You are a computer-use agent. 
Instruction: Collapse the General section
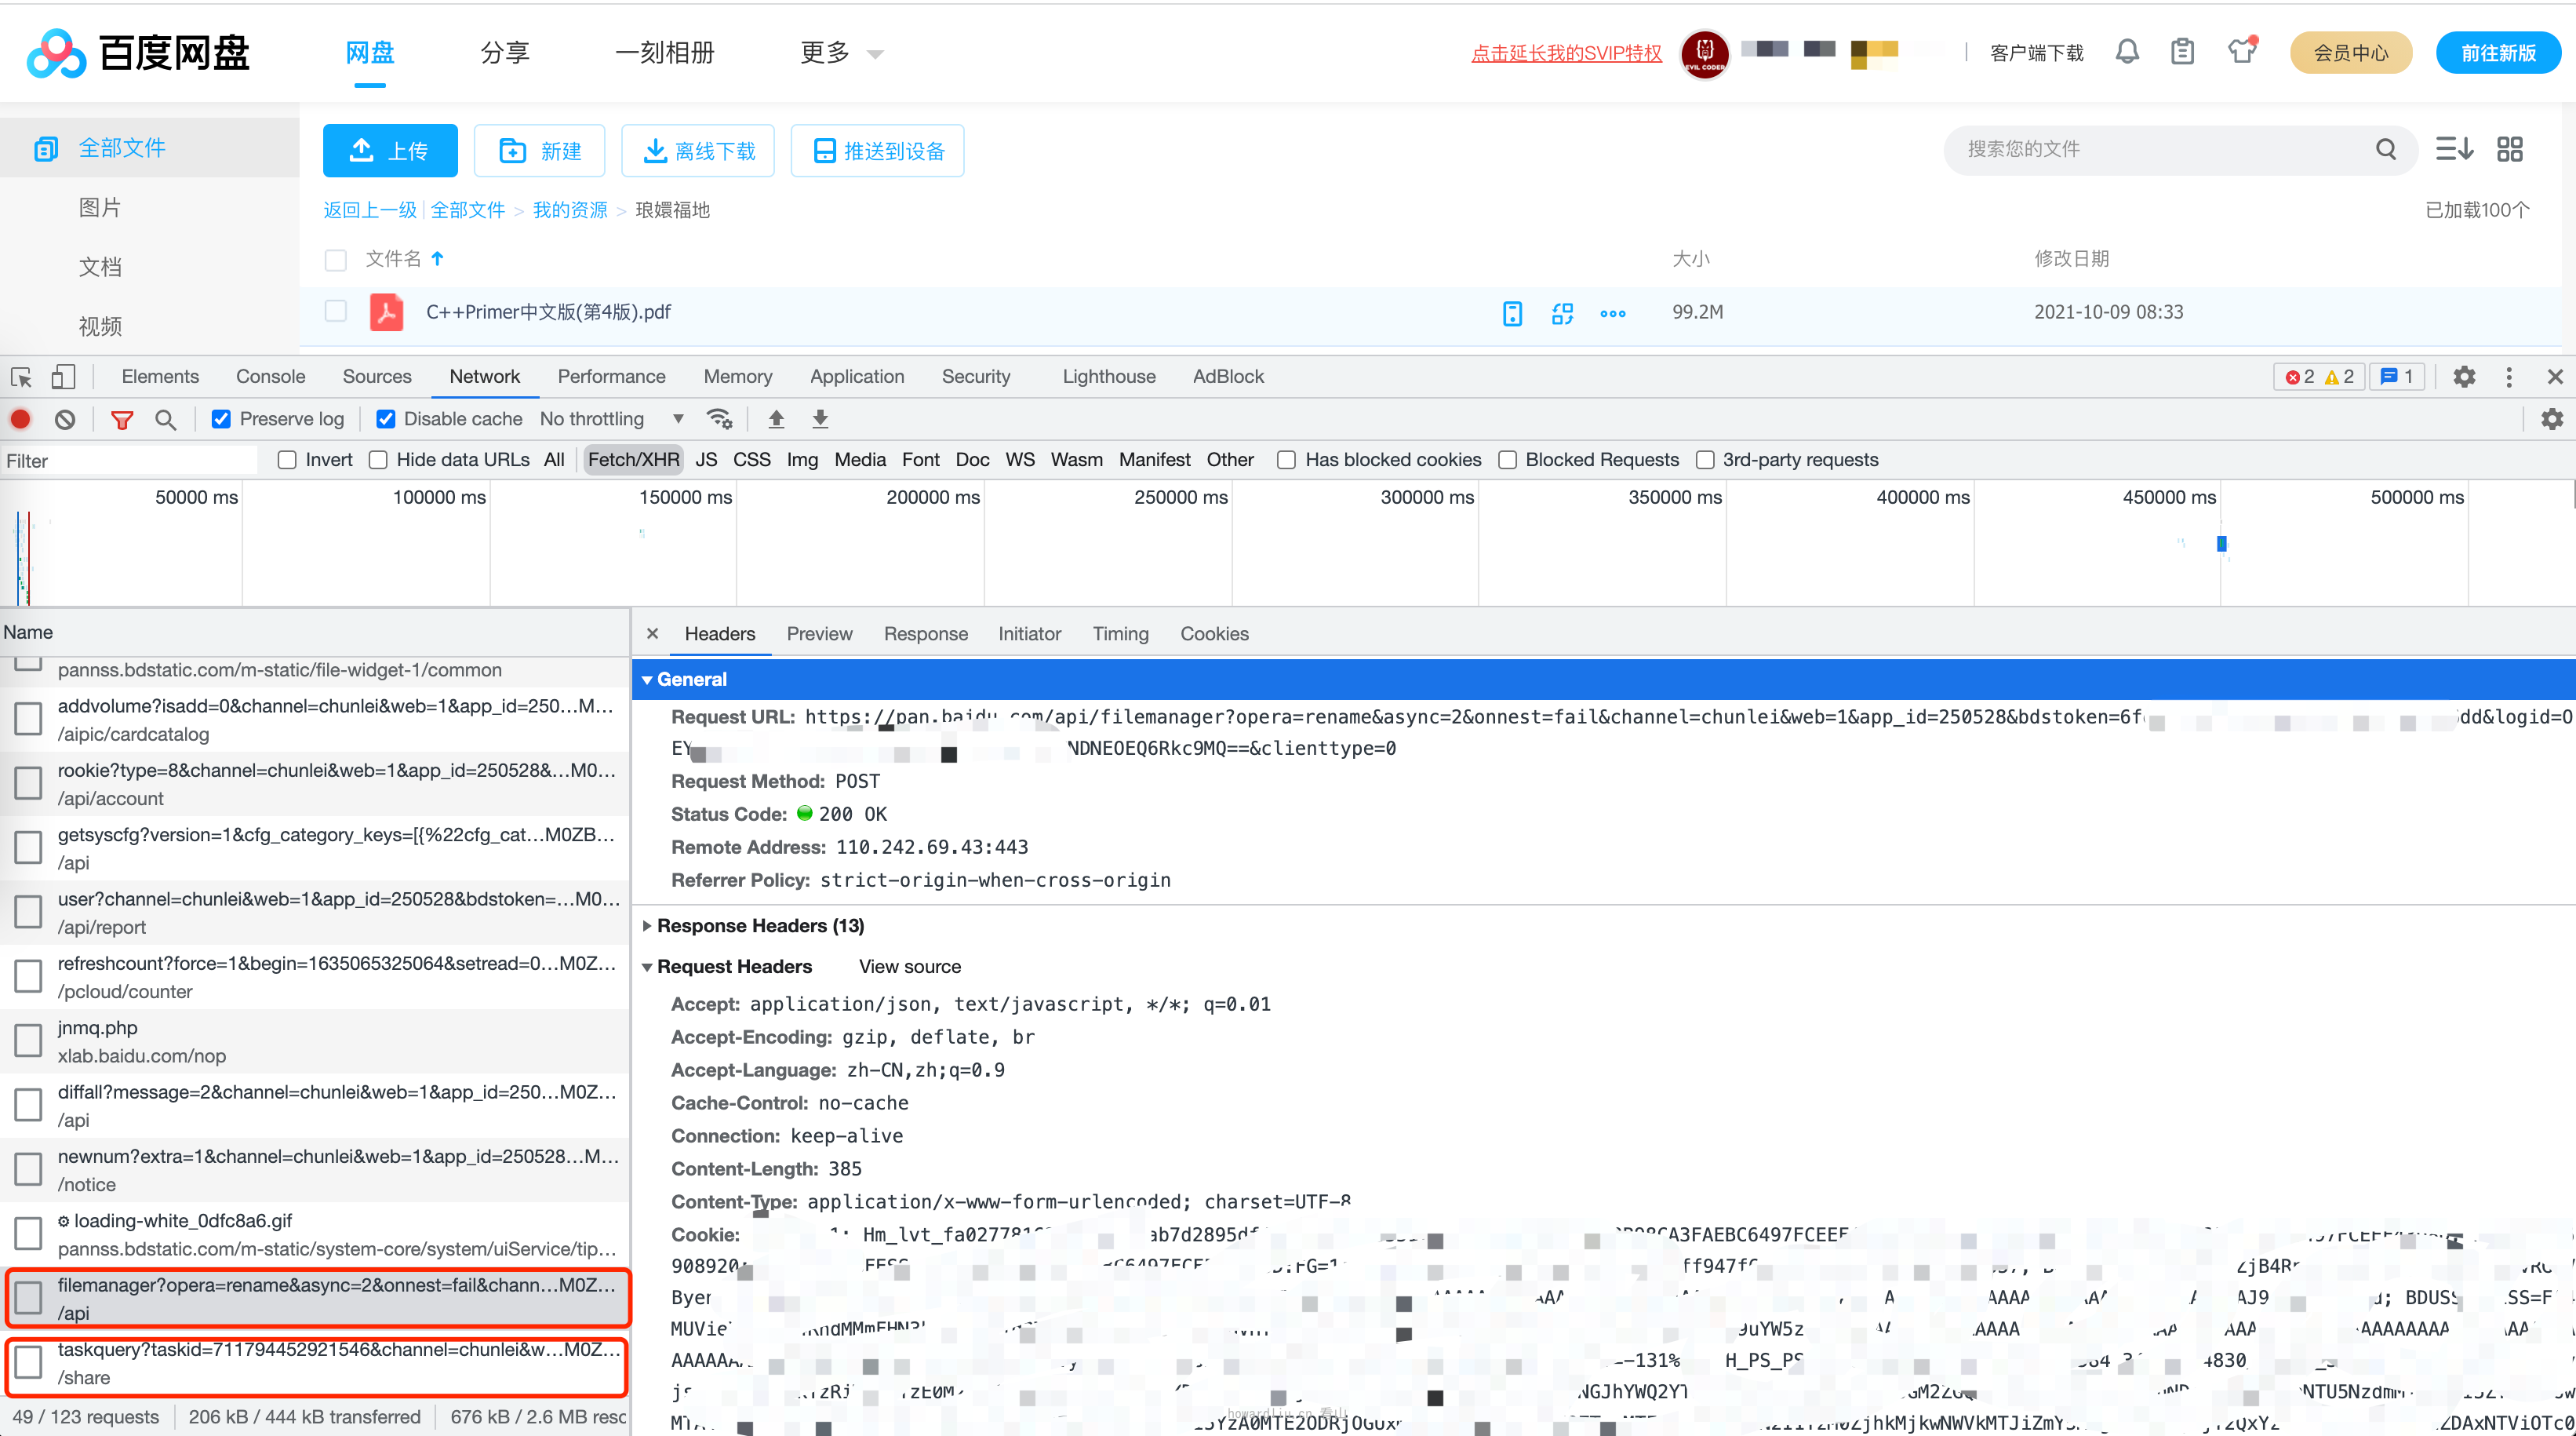click(x=692, y=680)
